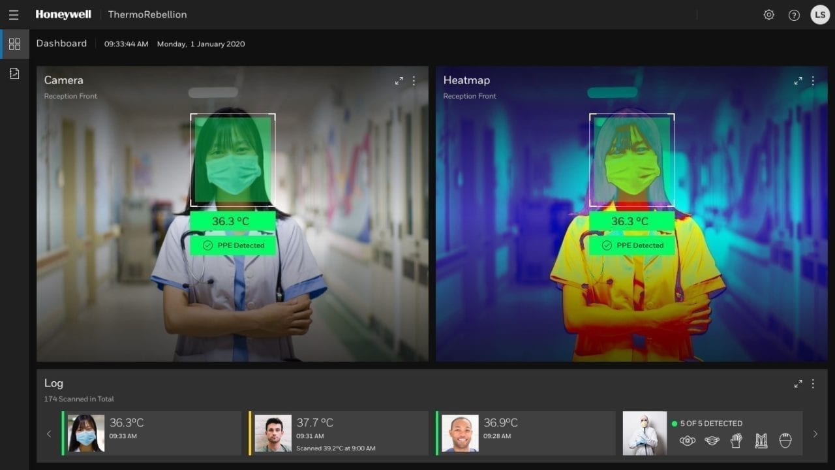Open the hamburger navigation menu
Image resolution: width=835 pixels, height=470 pixels.
click(x=14, y=14)
